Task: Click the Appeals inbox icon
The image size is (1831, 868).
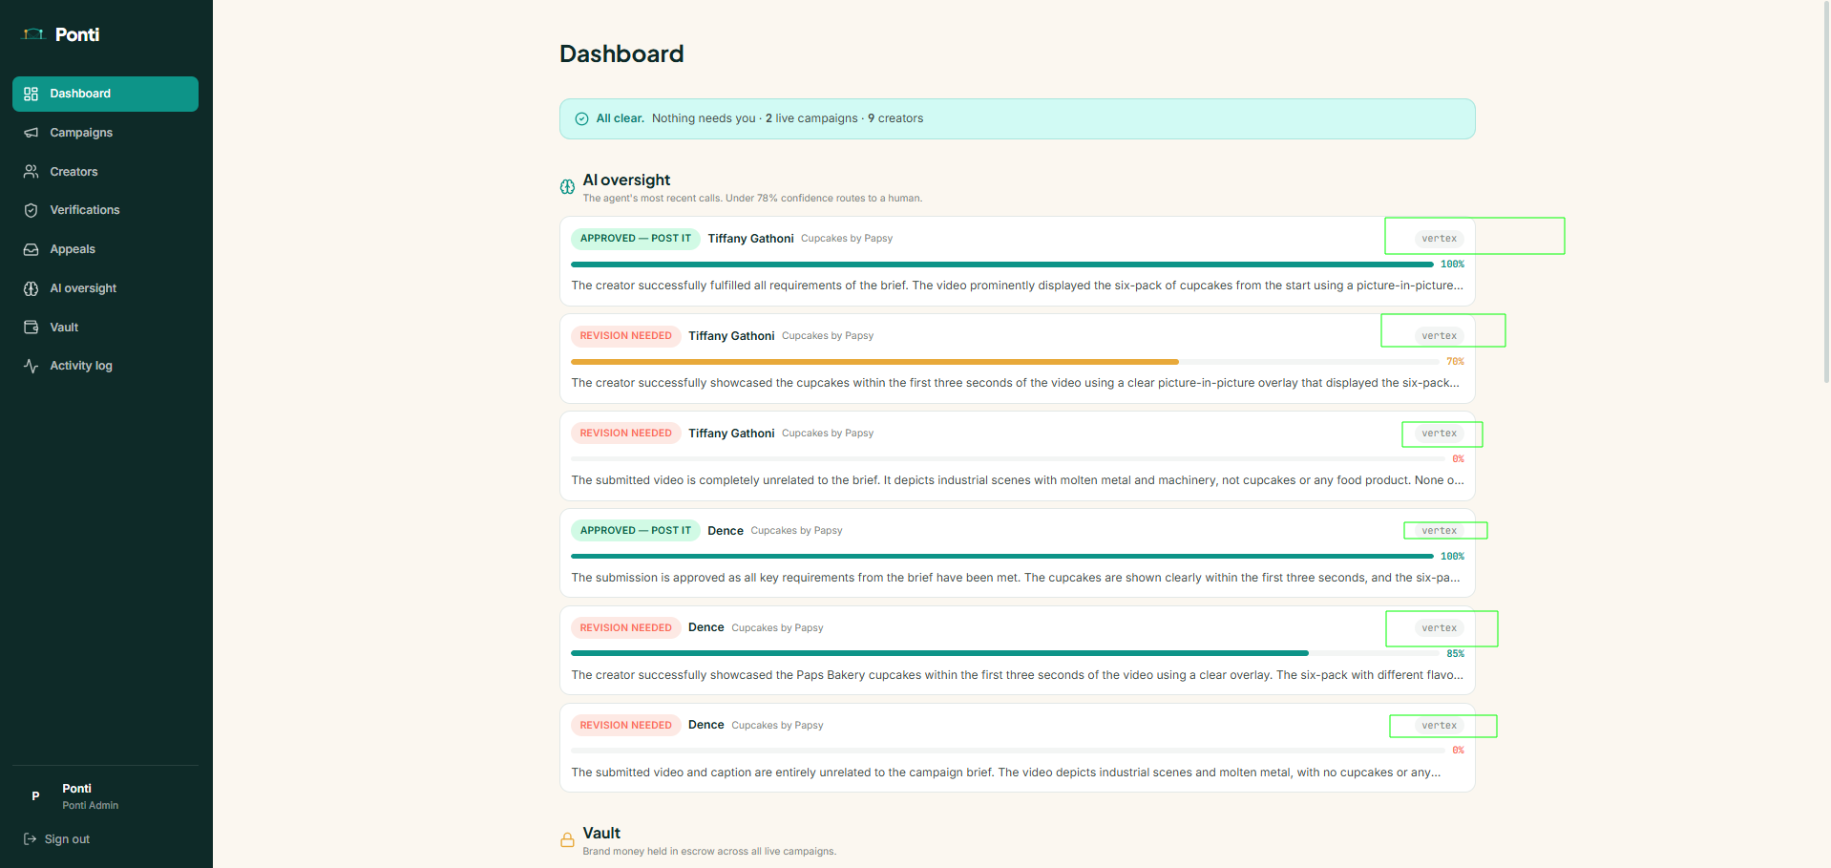Action: coord(32,249)
